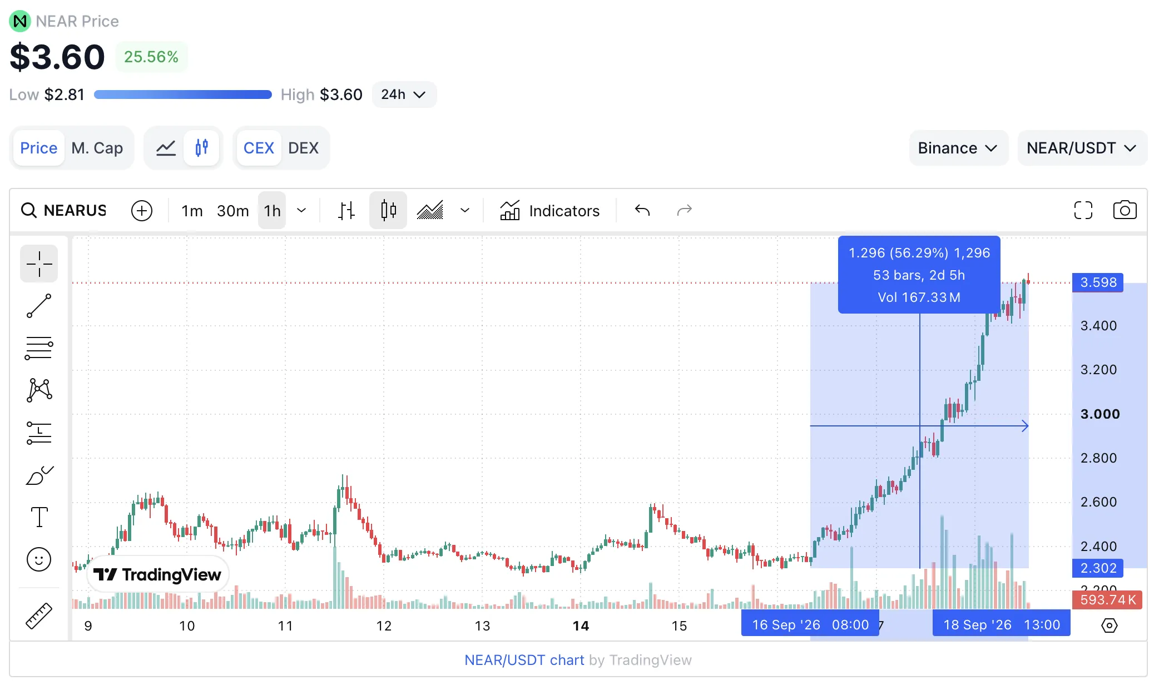Set chart interval to 1m

coord(192,211)
